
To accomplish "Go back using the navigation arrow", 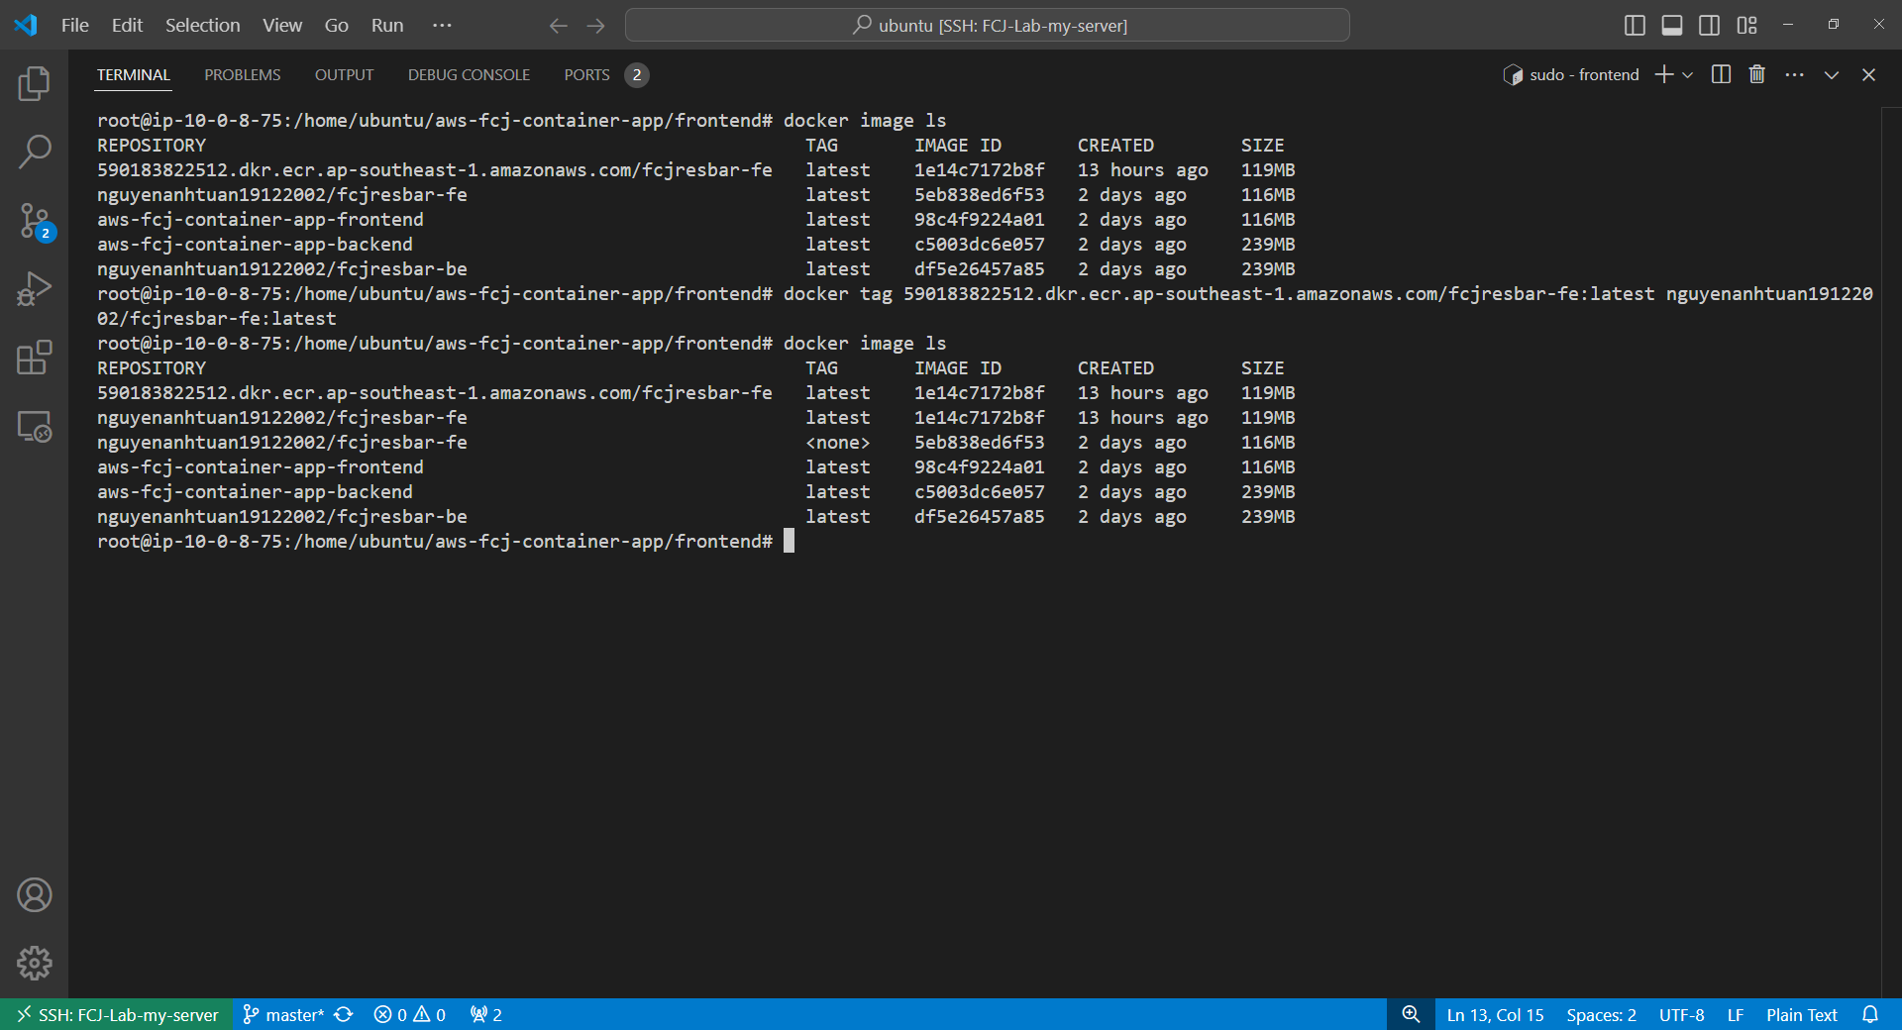I will tap(559, 26).
